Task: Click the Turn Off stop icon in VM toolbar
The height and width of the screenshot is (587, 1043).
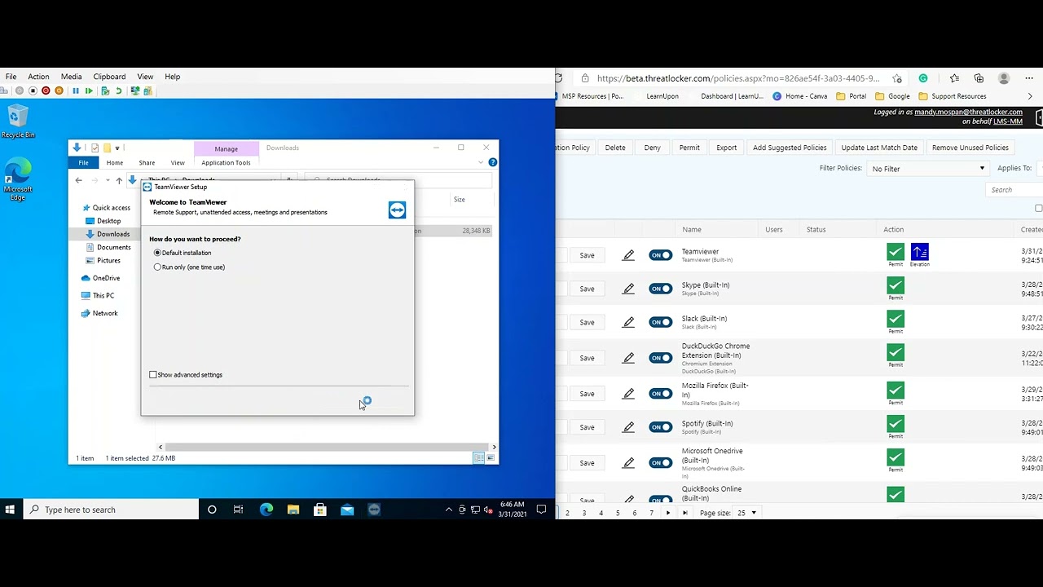Action: pos(33,90)
